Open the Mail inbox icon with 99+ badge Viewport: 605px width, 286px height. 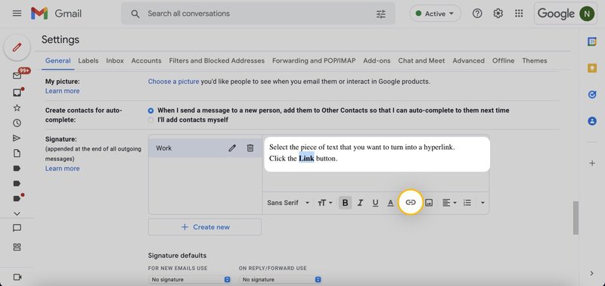coord(17,76)
